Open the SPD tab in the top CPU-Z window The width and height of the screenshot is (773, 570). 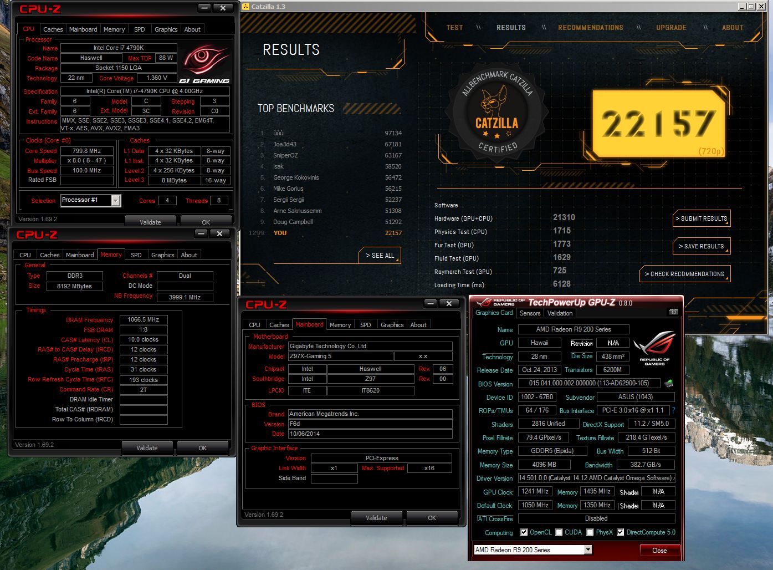coord(140,29)
